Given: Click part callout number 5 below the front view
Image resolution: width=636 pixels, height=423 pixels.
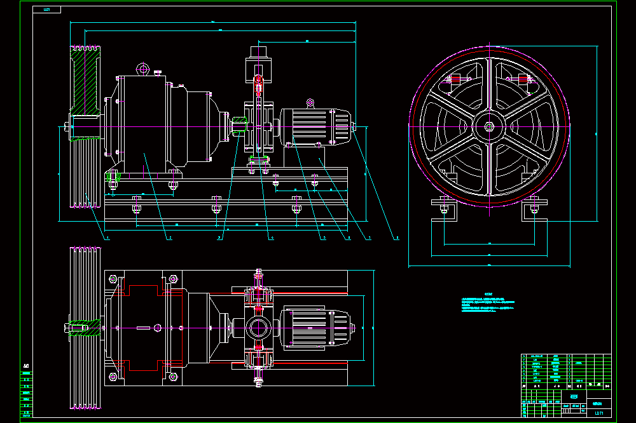Looking at the screenshot, I should click(324, 238).
